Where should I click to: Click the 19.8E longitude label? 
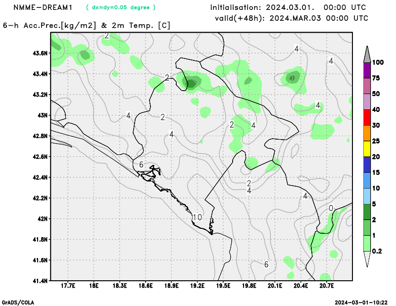[249, 286]
